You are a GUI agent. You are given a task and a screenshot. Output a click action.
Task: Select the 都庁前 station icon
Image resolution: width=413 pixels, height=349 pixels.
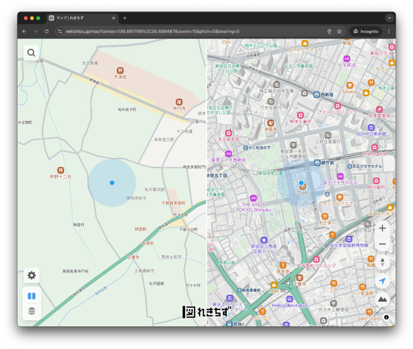pyautogui.click(x=317, y=163)
